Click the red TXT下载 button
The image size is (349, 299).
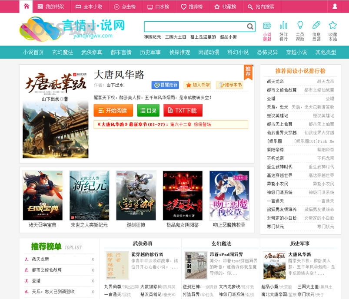[183, 110]
